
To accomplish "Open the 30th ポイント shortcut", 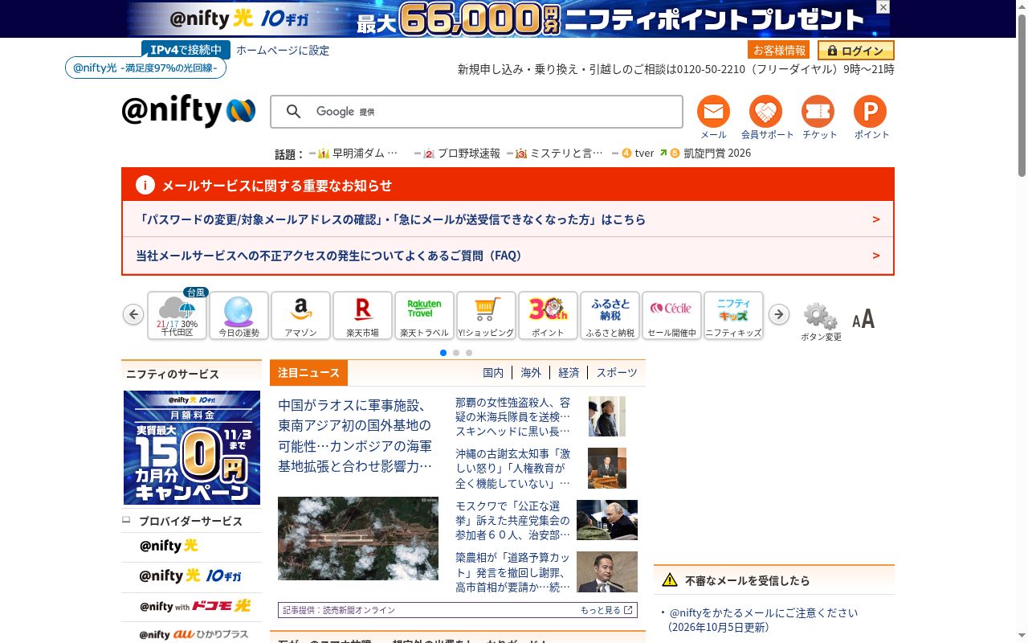I will click(x=549, y=315).
